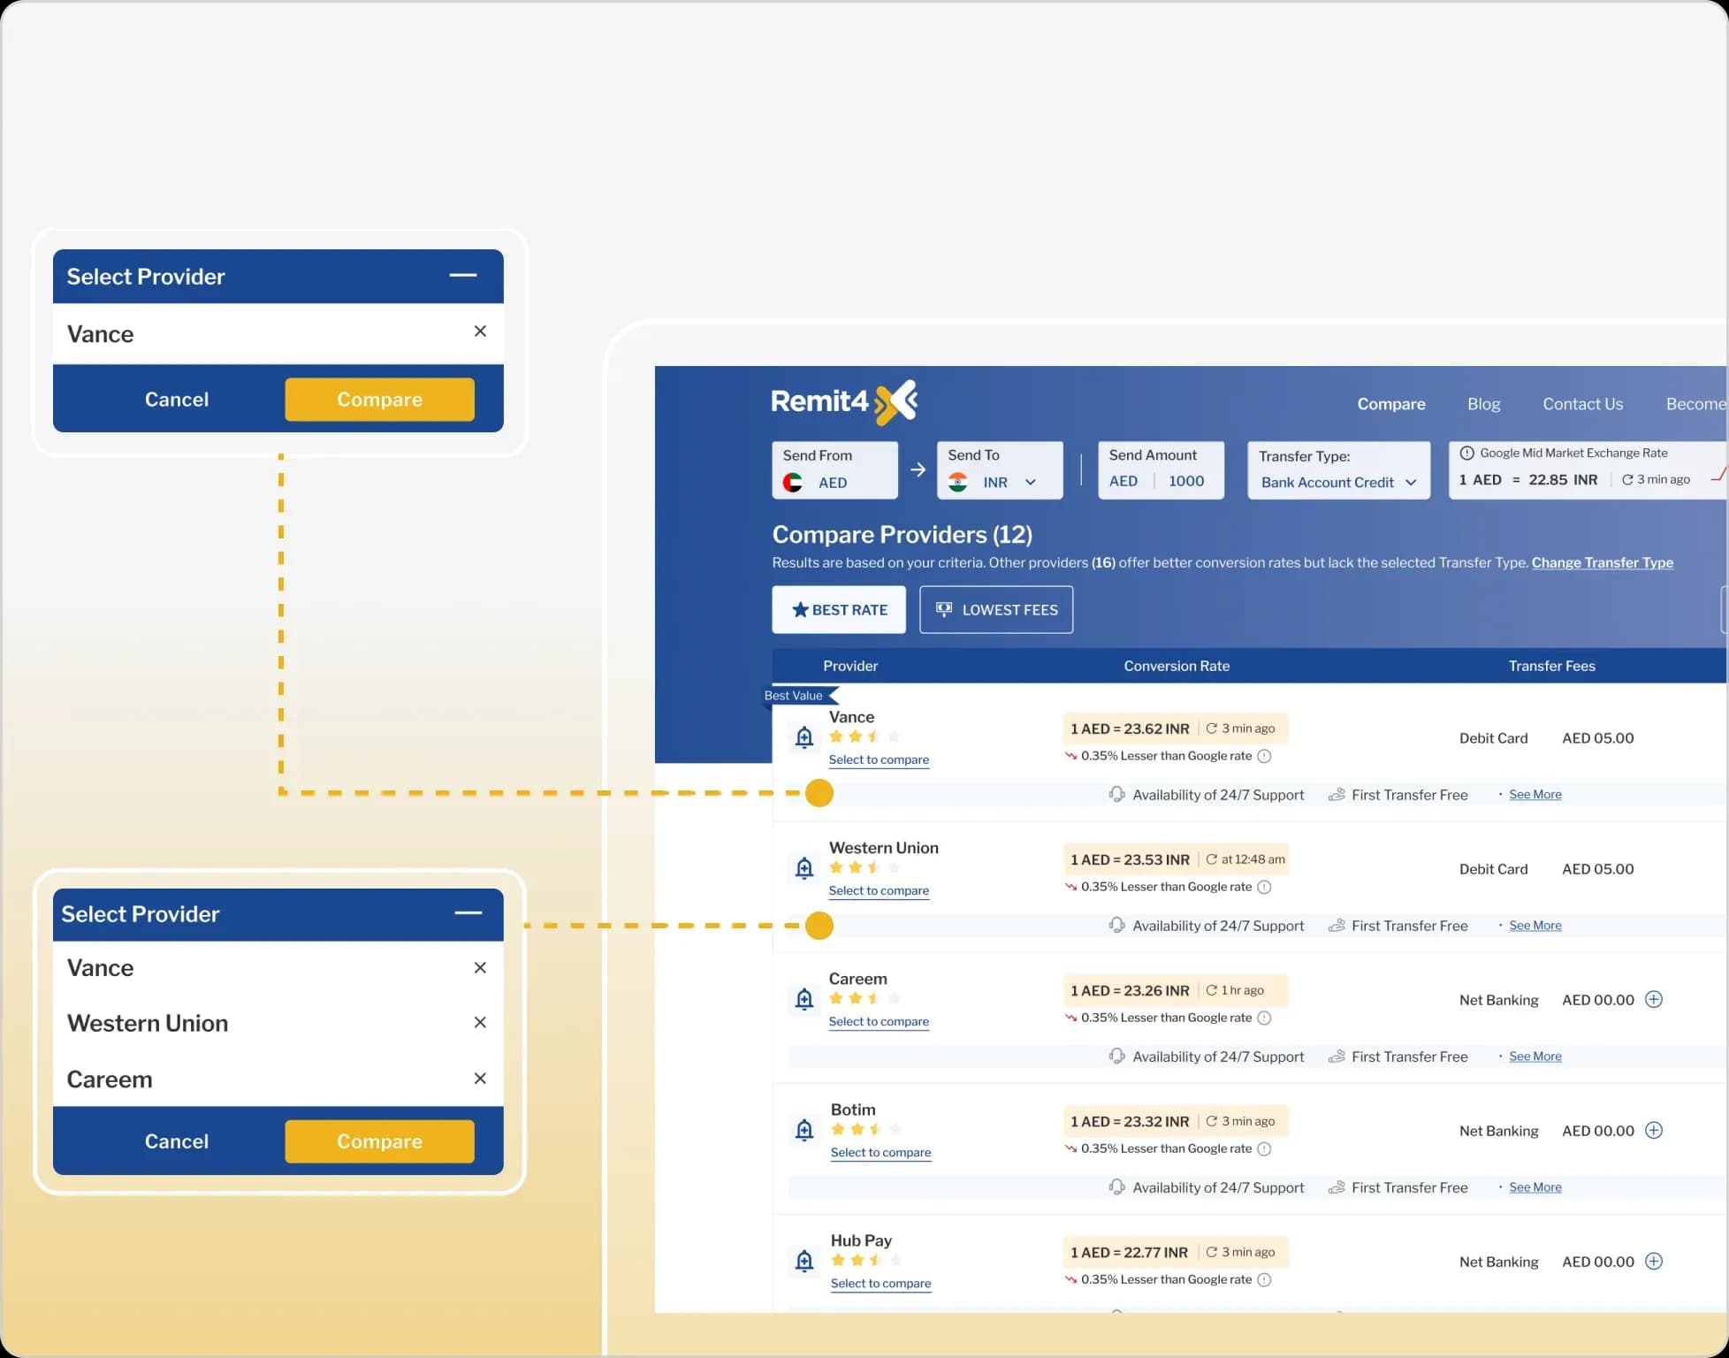Remove Careem from the lower Select Provider panel
The image size is (1729, 1358).
click(480, 1078)
